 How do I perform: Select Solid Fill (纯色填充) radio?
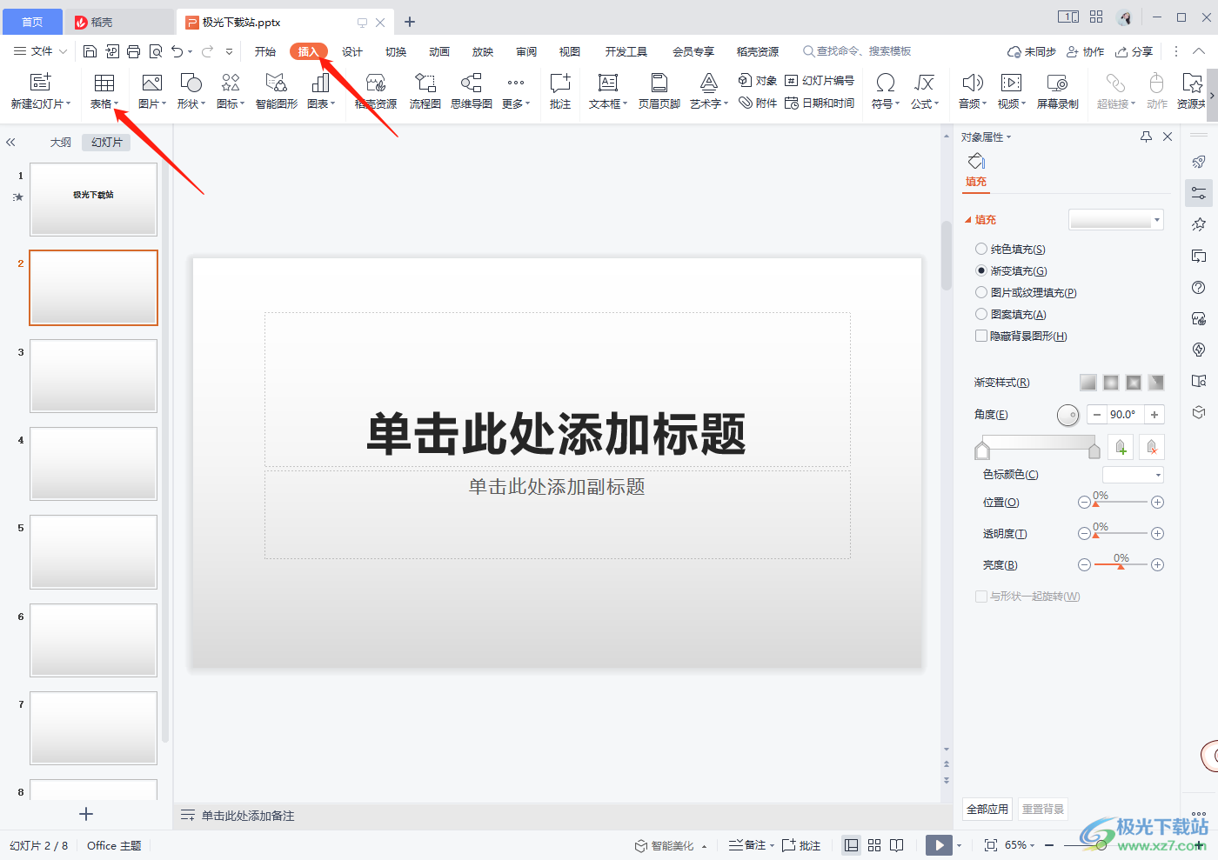(981, 249)
